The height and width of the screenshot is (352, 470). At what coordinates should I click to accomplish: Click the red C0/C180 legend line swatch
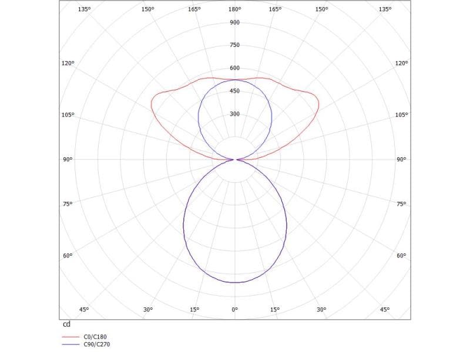[x=70, y=337]
